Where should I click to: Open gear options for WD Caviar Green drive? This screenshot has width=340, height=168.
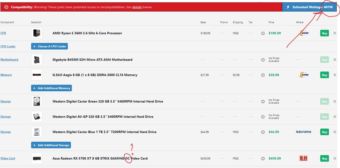coord(263,101)
